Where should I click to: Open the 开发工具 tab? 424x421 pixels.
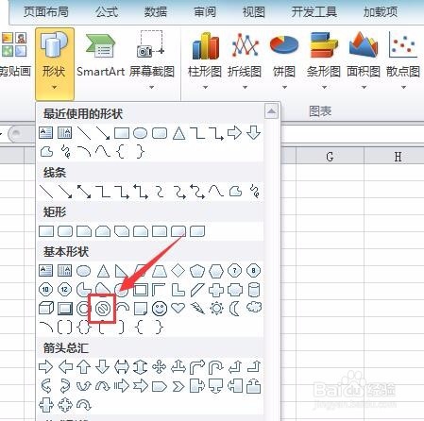(x=314, y=12)
